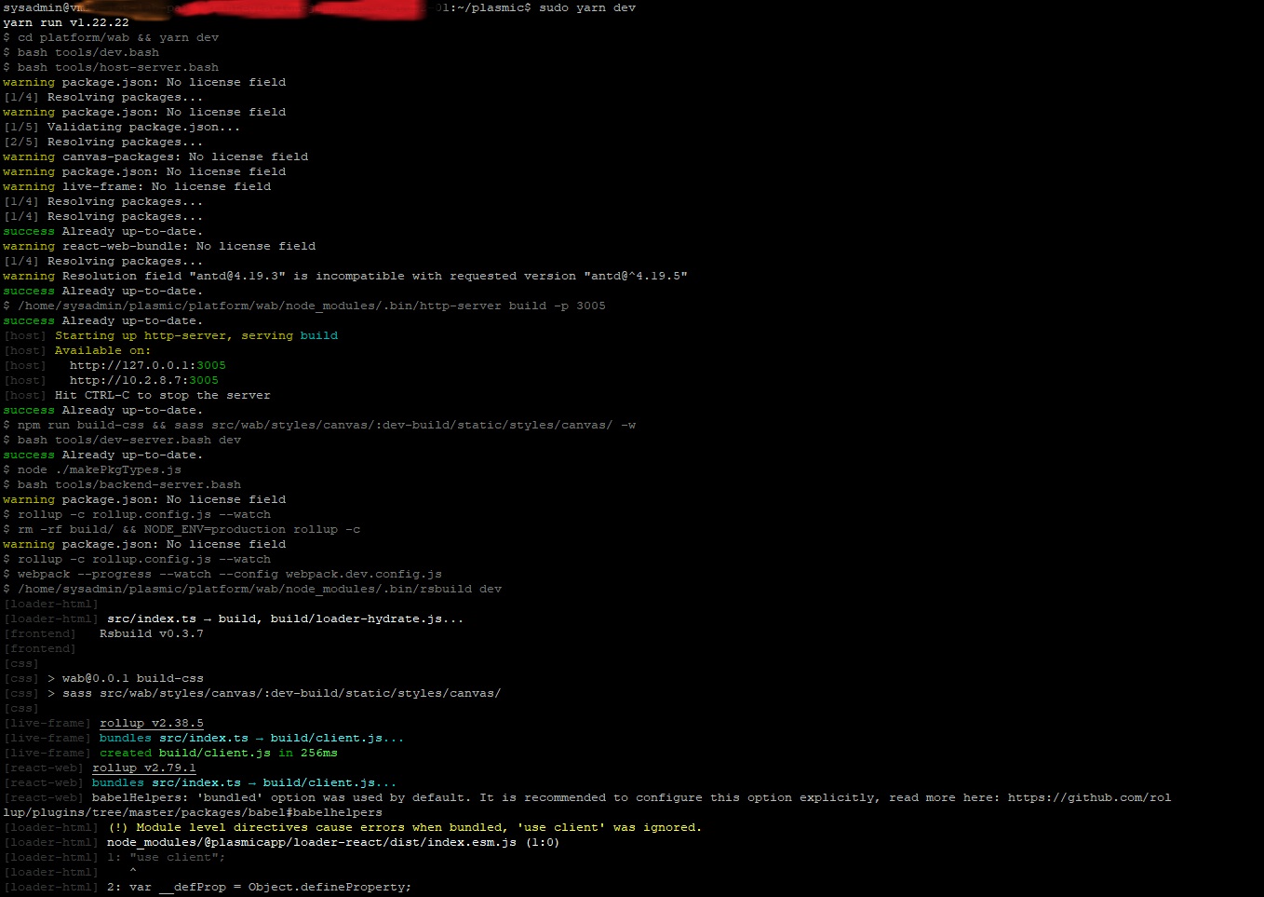The height and width of the screenshot is (897, 1264).
Task: Click the 'Module level directives' warning message
Action: point(405,827)
